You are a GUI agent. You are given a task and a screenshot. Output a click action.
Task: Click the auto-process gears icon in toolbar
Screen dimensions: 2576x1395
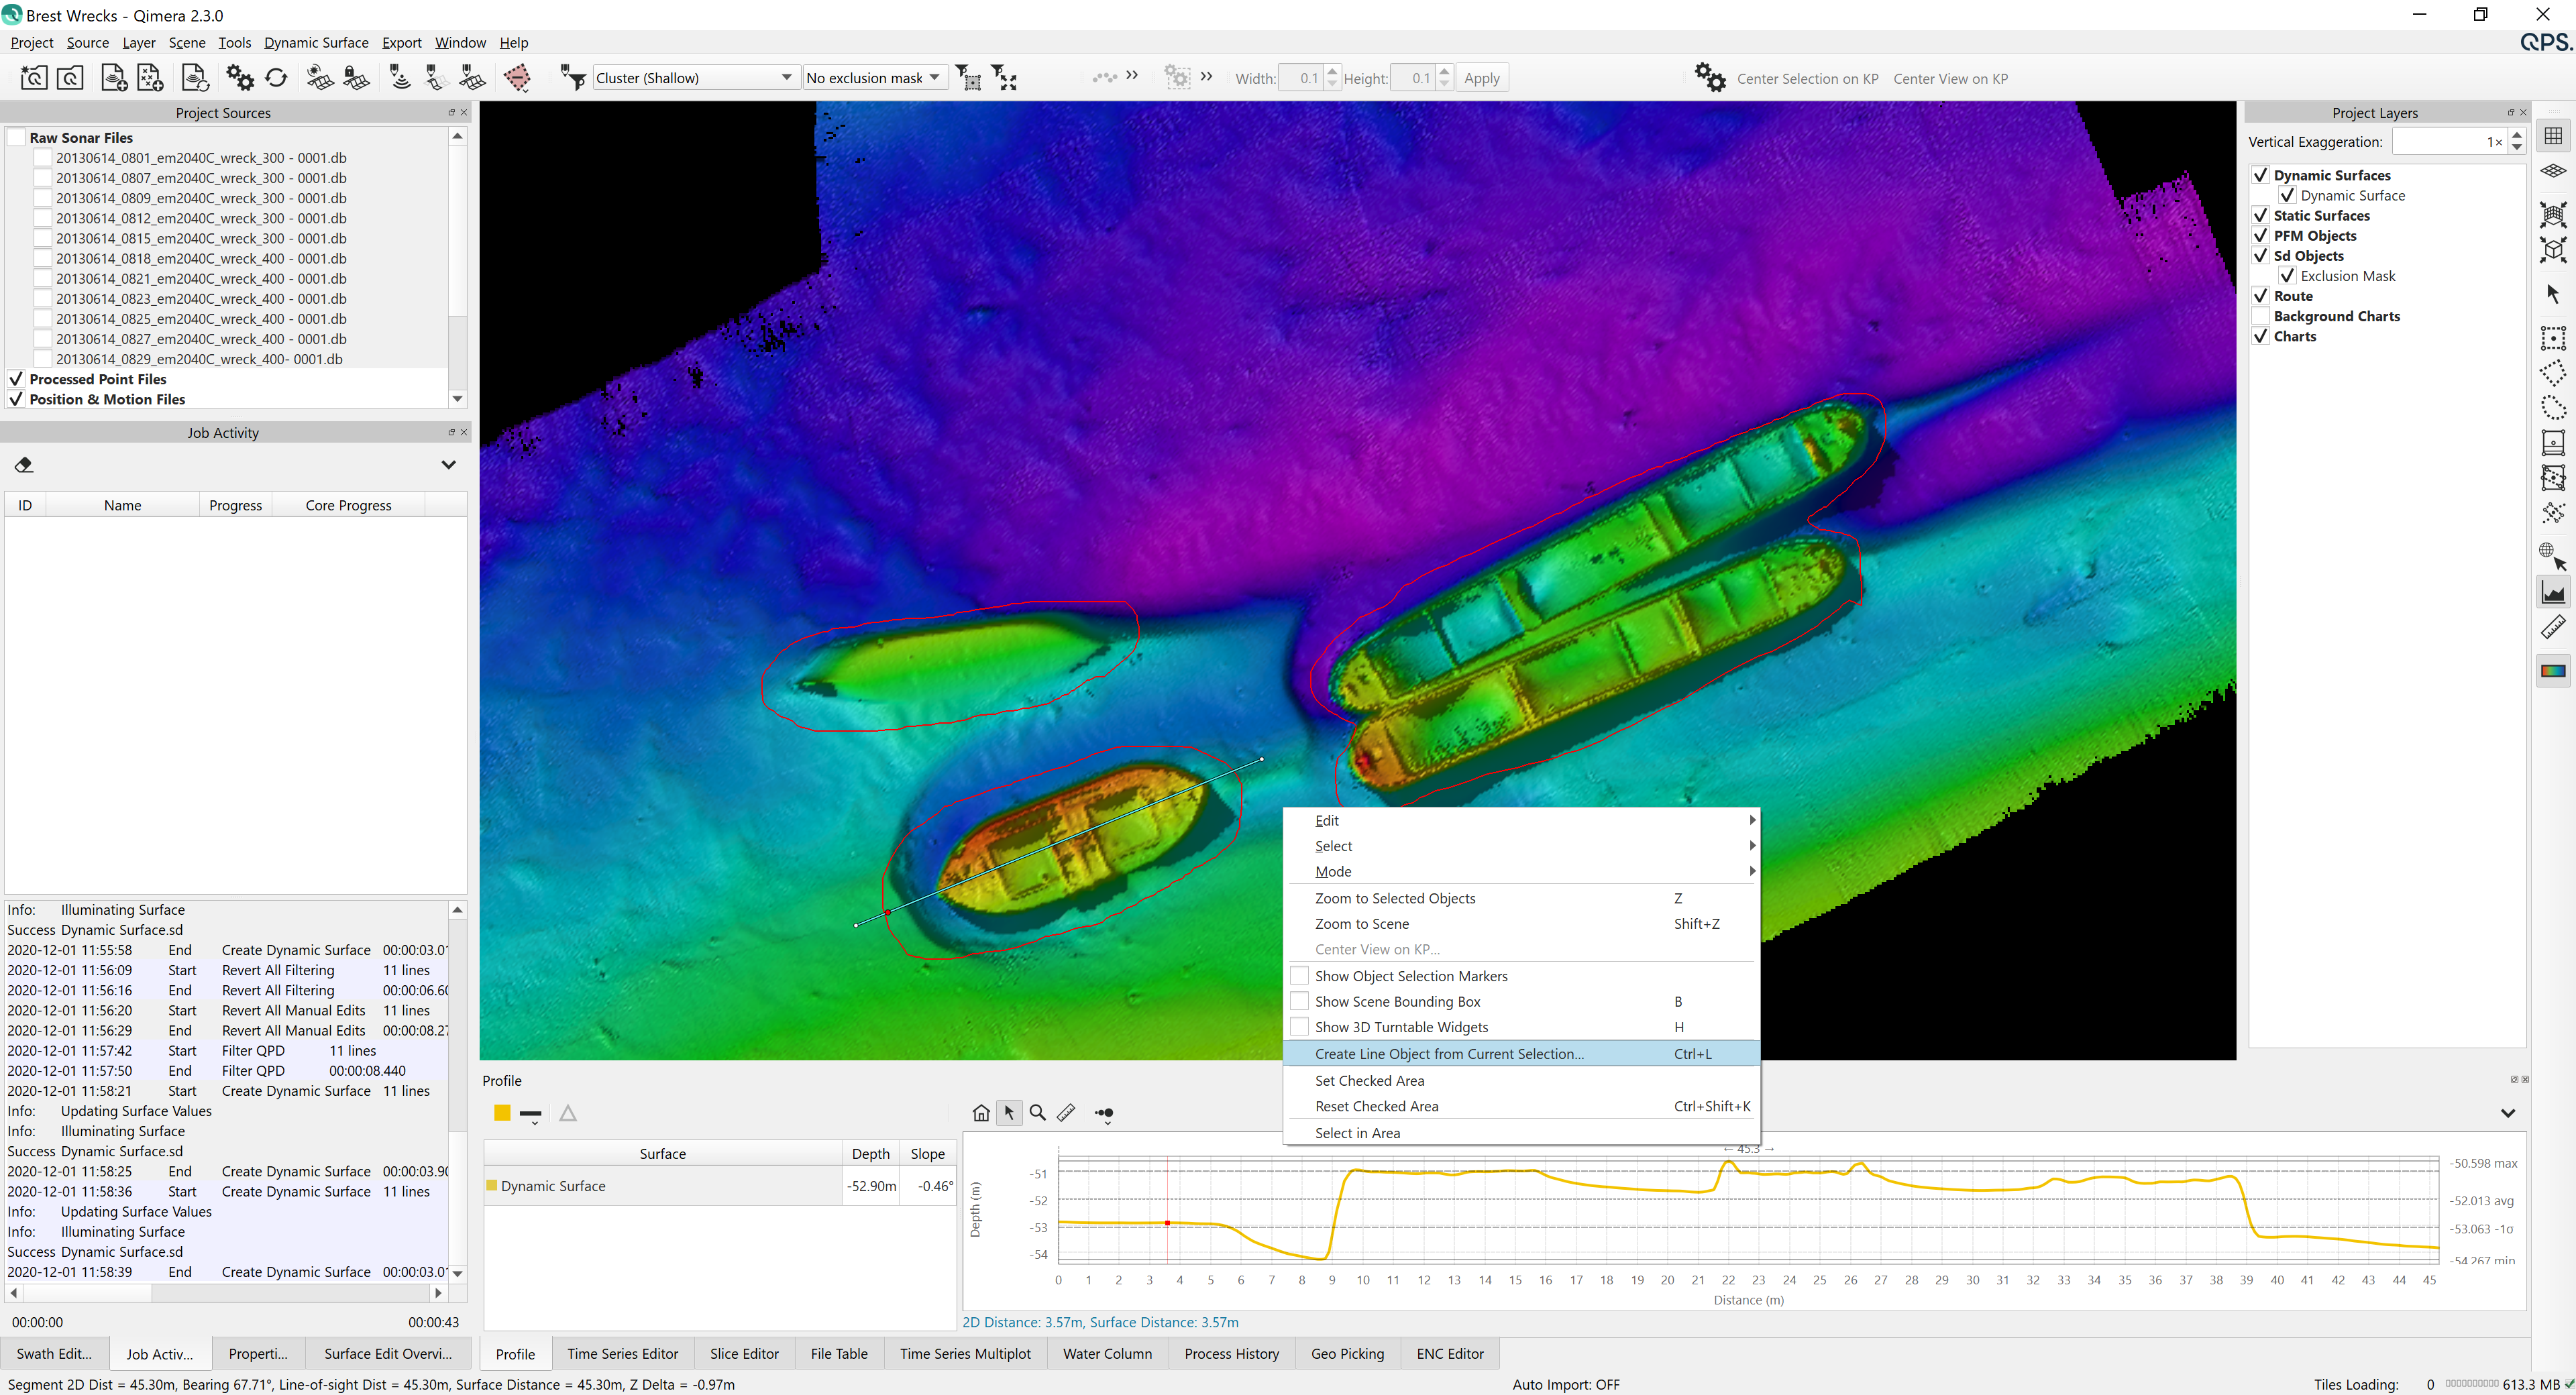pyautogui.click(x=240, y=78)
